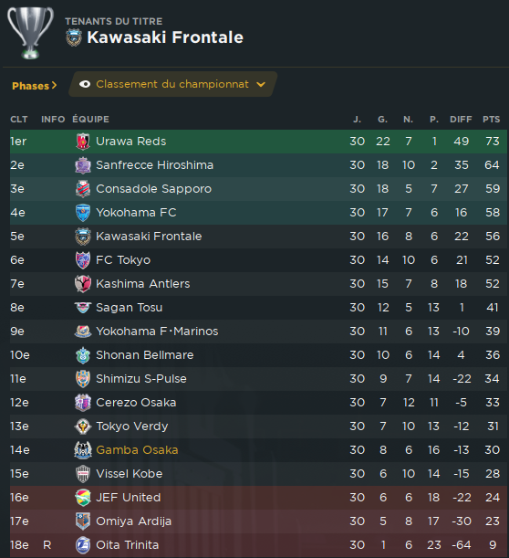Open the Kawasaki Frontale title holder link
Image resolution: width=509 pixels, height=558 pixels.
(x=165, y=37)
